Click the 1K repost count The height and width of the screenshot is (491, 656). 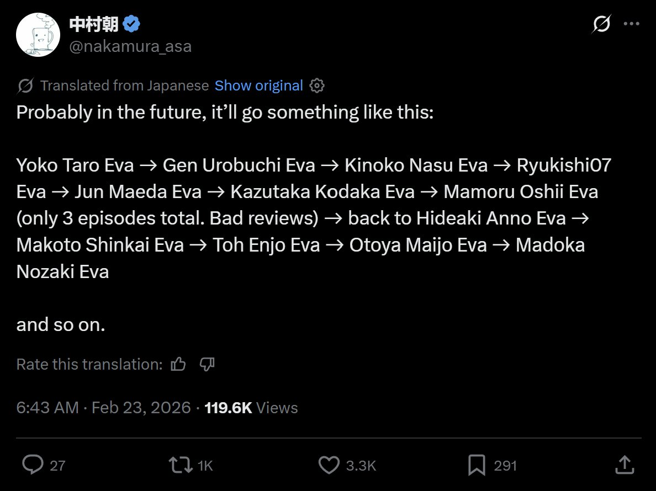click(x=205, y=466)
